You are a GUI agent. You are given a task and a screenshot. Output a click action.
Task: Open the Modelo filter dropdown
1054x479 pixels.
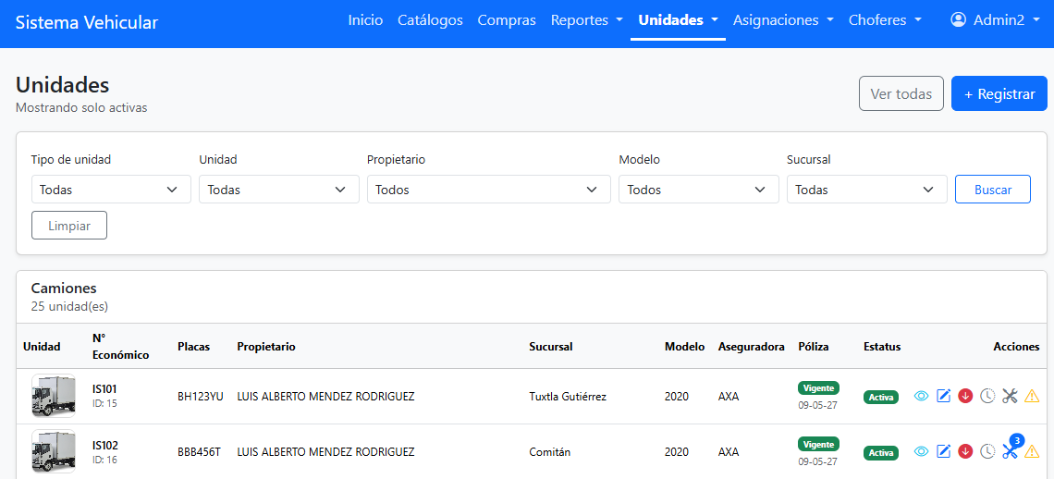pos(699,190)
